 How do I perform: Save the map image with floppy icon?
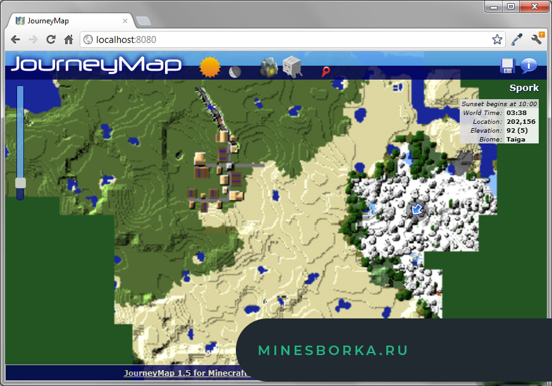click(x=507, y=66)
